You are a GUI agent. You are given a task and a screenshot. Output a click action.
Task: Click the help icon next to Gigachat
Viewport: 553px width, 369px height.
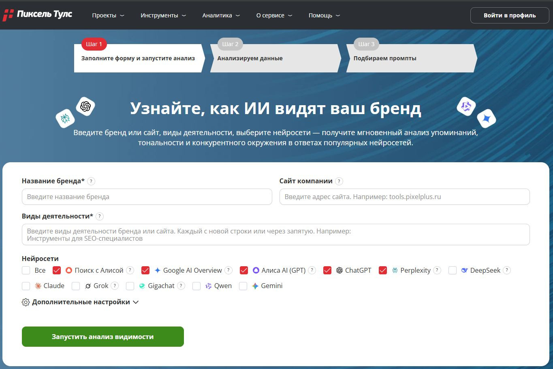pyautogui.click(x=181, y=286)
